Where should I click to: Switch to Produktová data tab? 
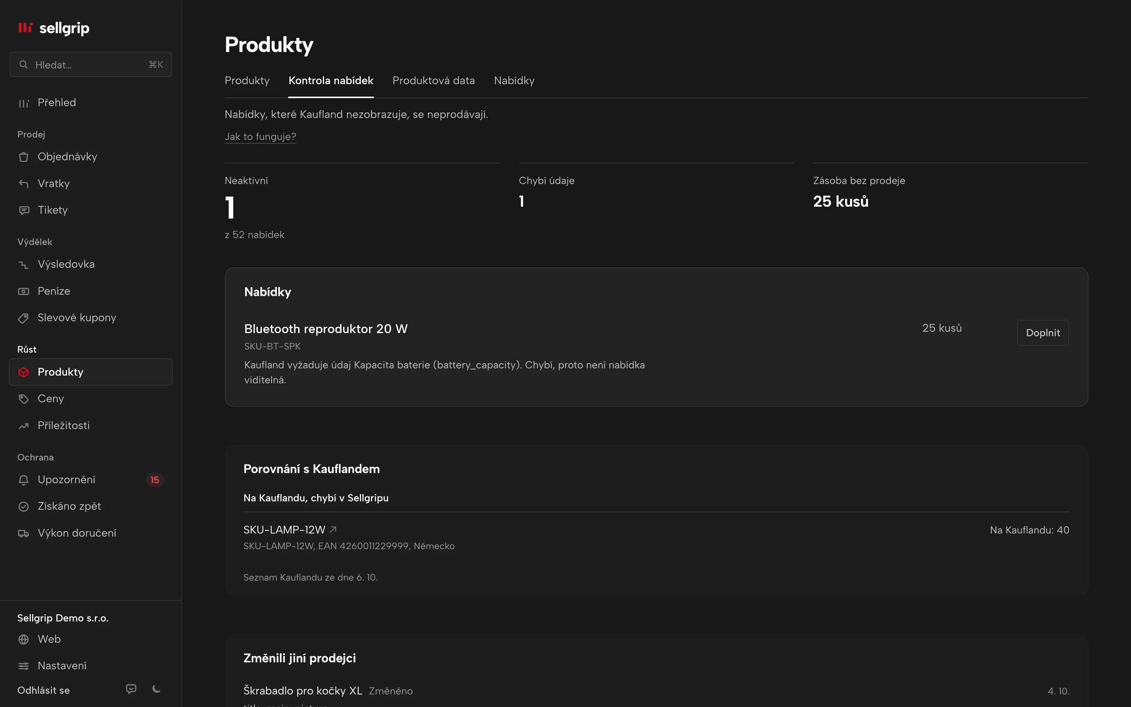[x=433, y=80]
